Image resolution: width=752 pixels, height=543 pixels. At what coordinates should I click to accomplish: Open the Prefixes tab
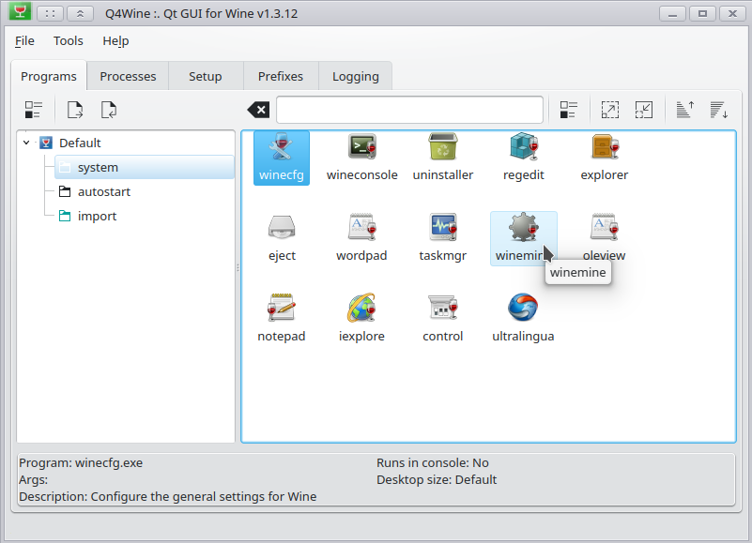[281, 77]
